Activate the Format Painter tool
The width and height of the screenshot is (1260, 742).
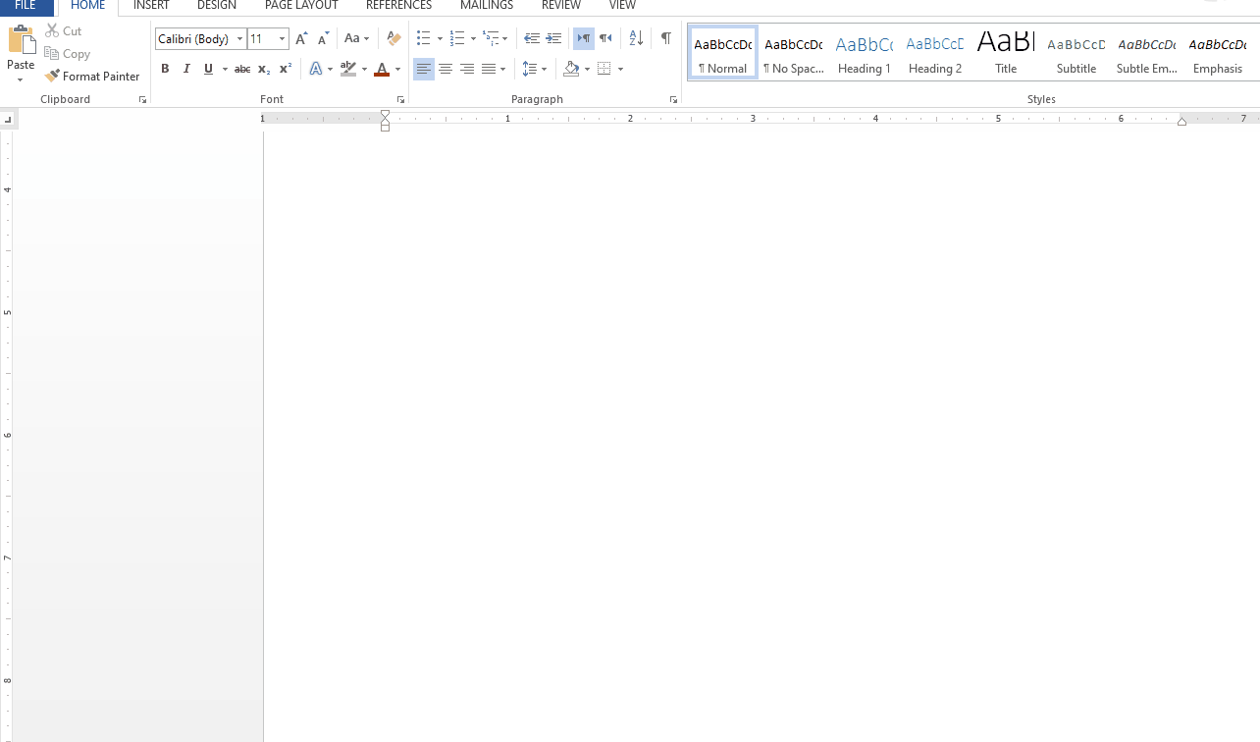(x=92, y=76)
